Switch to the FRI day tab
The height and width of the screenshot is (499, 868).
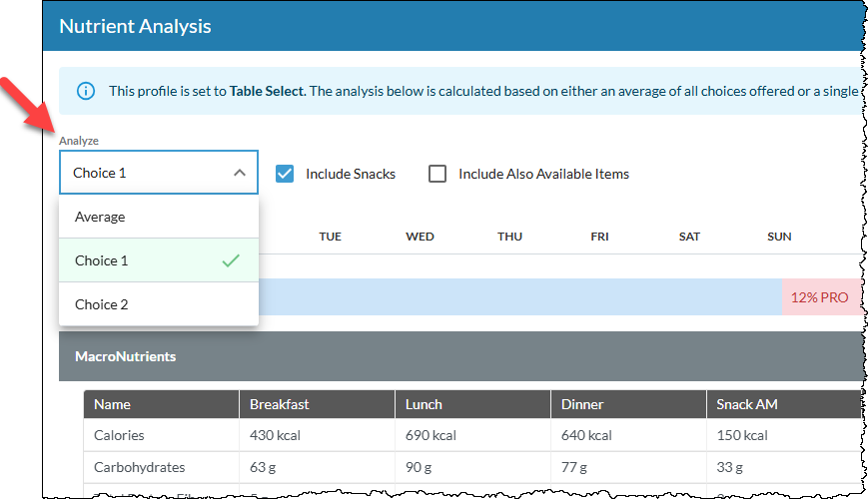(x=599, y=237)
